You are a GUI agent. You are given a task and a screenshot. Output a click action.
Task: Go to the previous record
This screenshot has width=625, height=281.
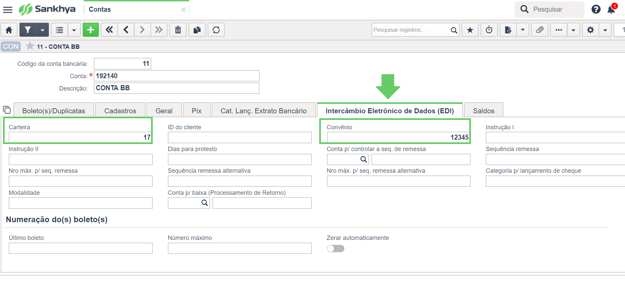click(126, 30)
